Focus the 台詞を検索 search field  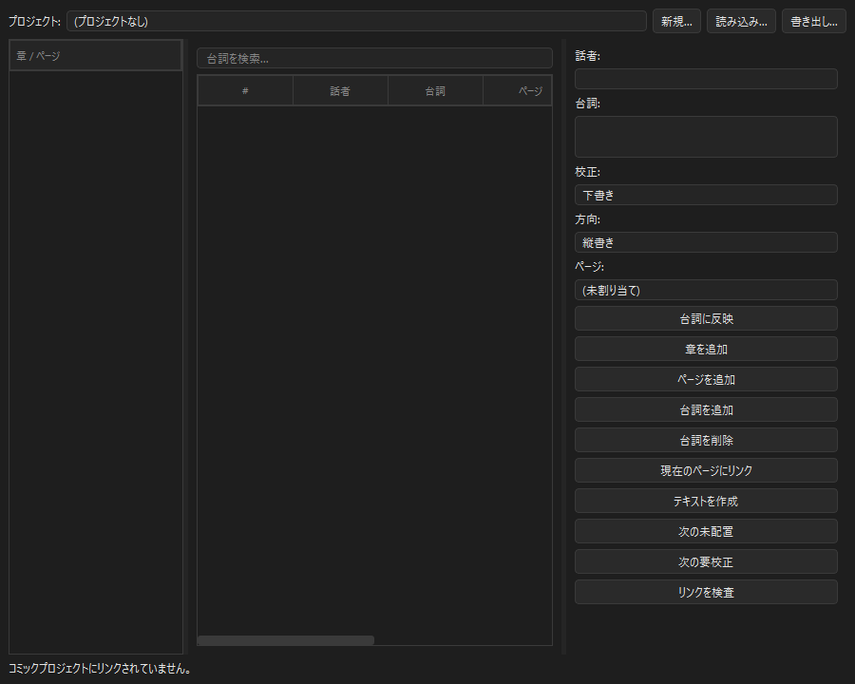374,58
